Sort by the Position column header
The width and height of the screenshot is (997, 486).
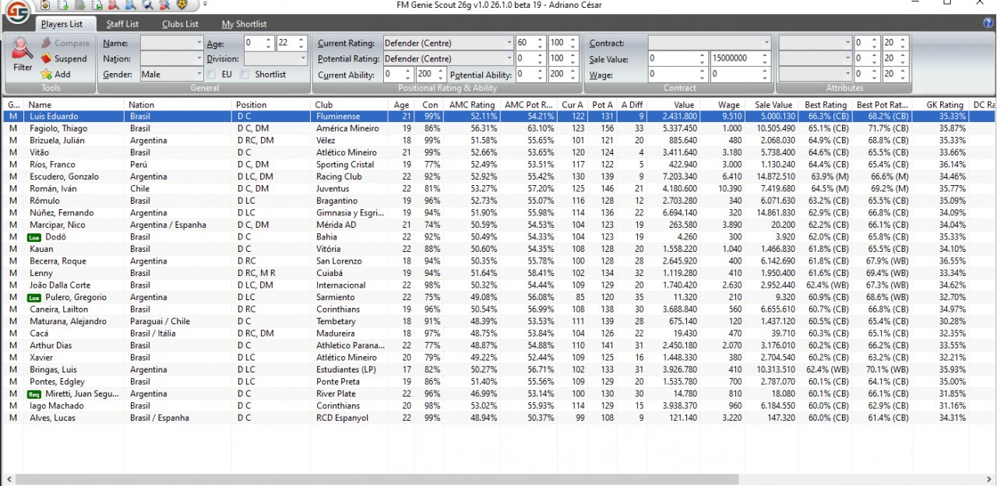[272, 105]
